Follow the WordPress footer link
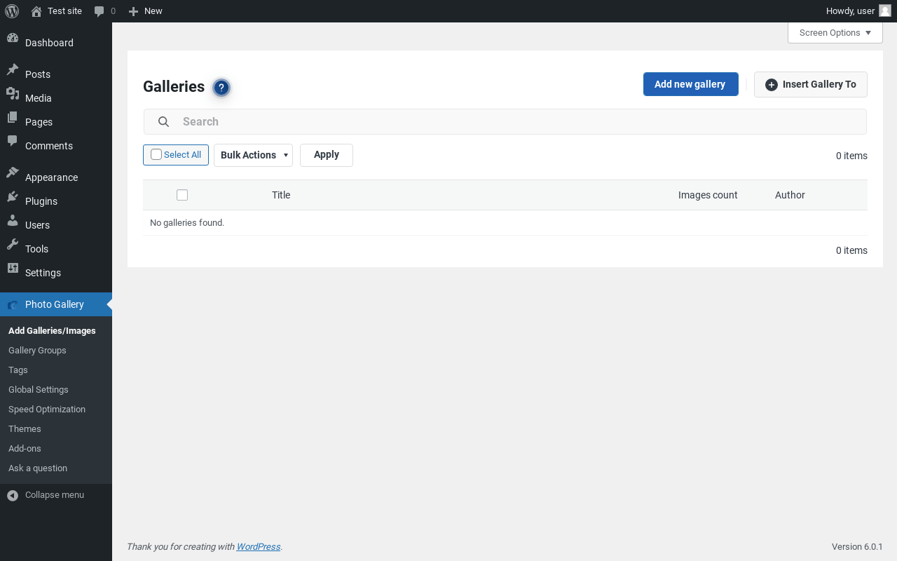The image size is (897, 561). (x=258, y=547)
